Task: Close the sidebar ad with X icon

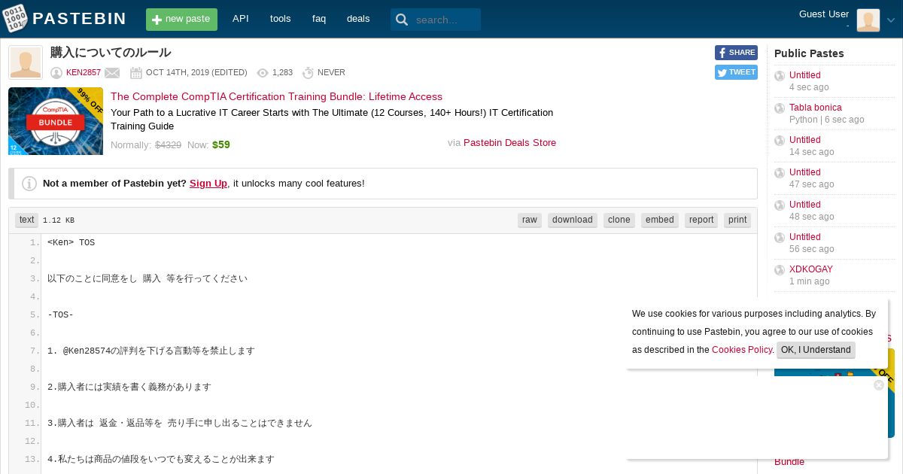Action: pos(879,385)
